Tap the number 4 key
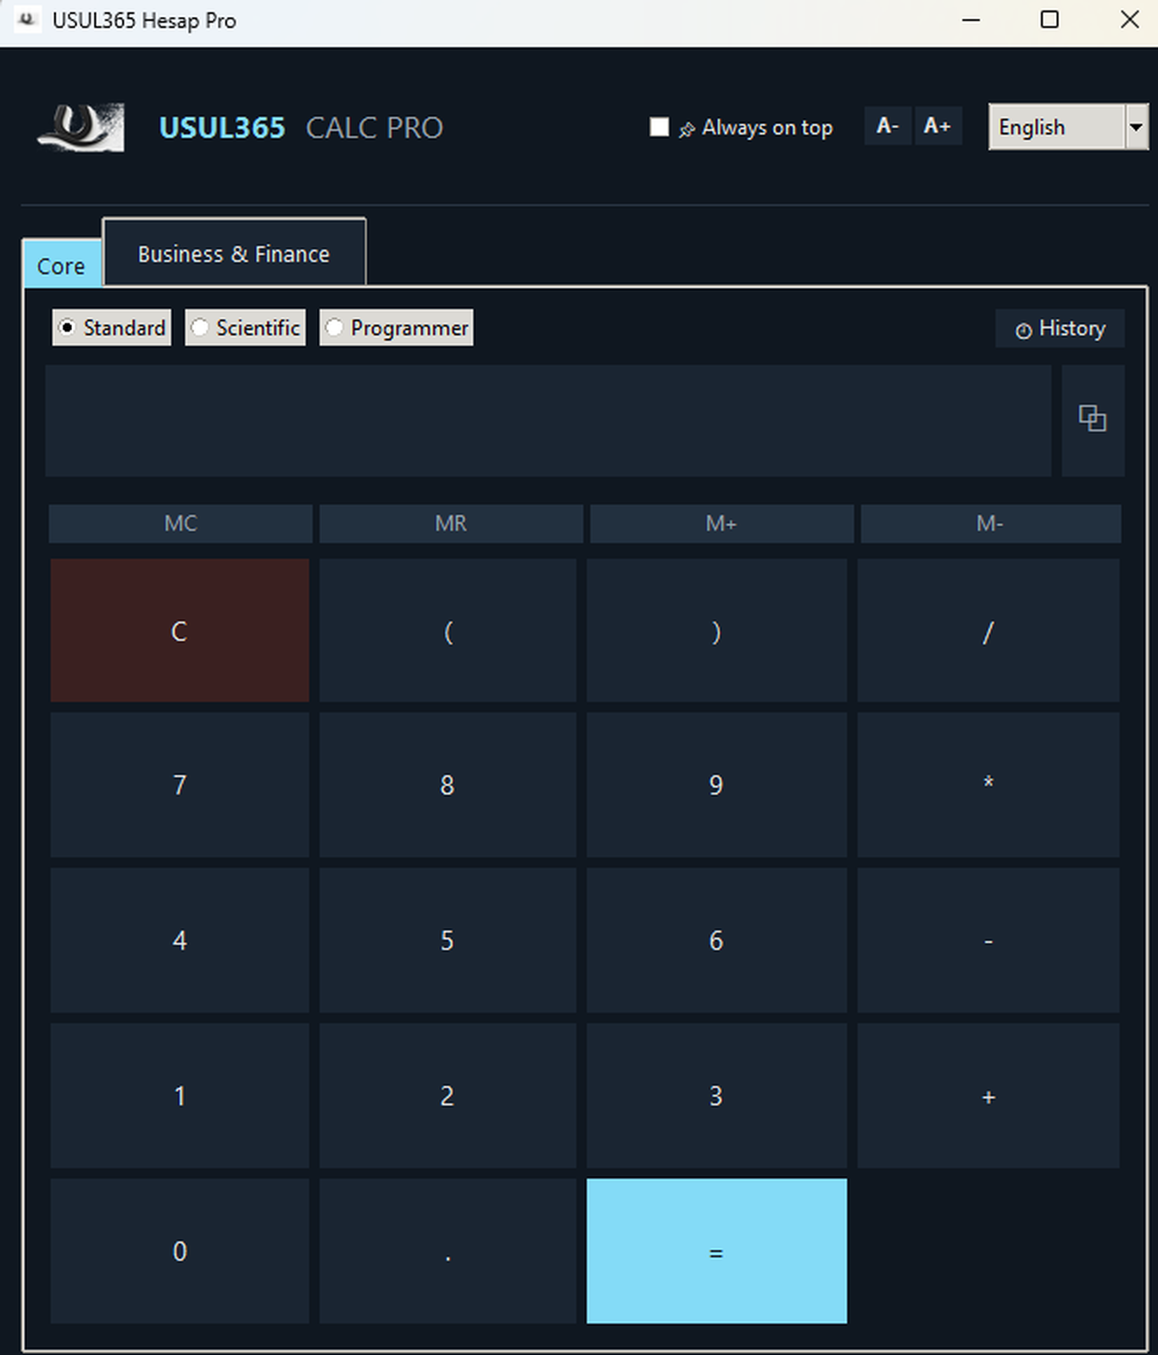1158x1355 pixels. (180, 940)
